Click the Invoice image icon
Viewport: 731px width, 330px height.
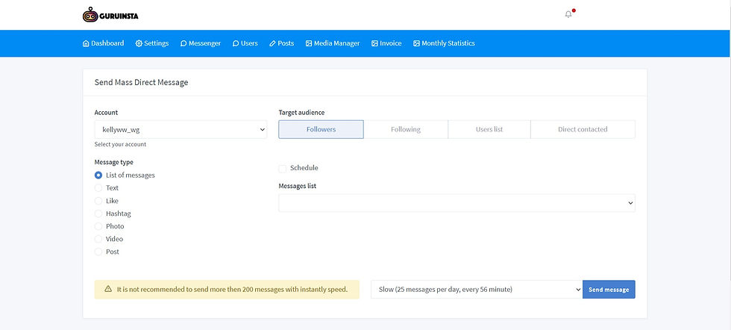pyautogui.click(x=374, y=43)
